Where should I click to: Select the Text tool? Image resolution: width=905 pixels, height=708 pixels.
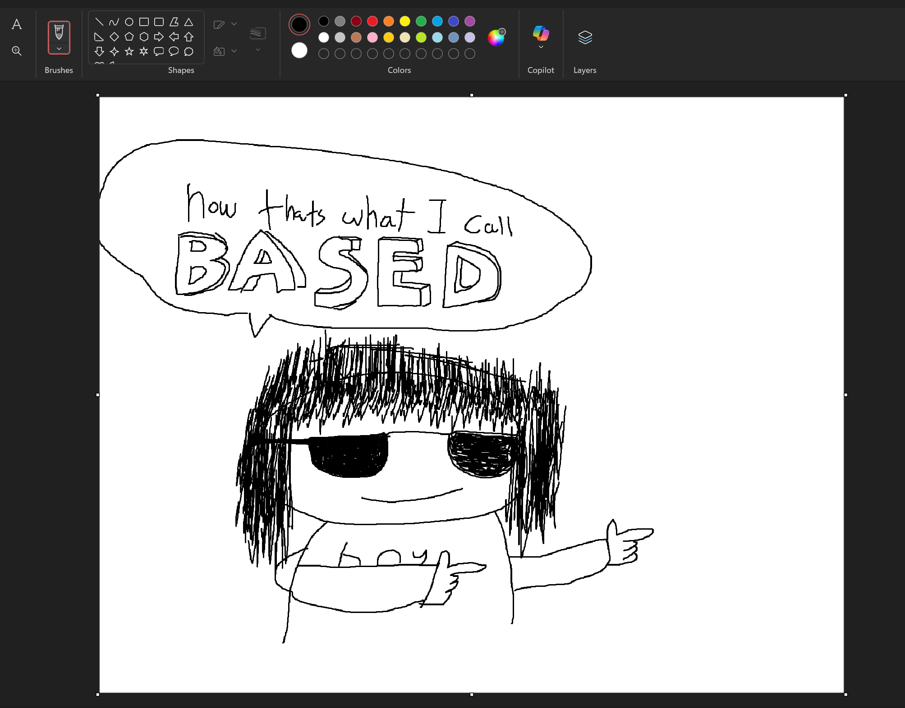click(x=17, y=24)
